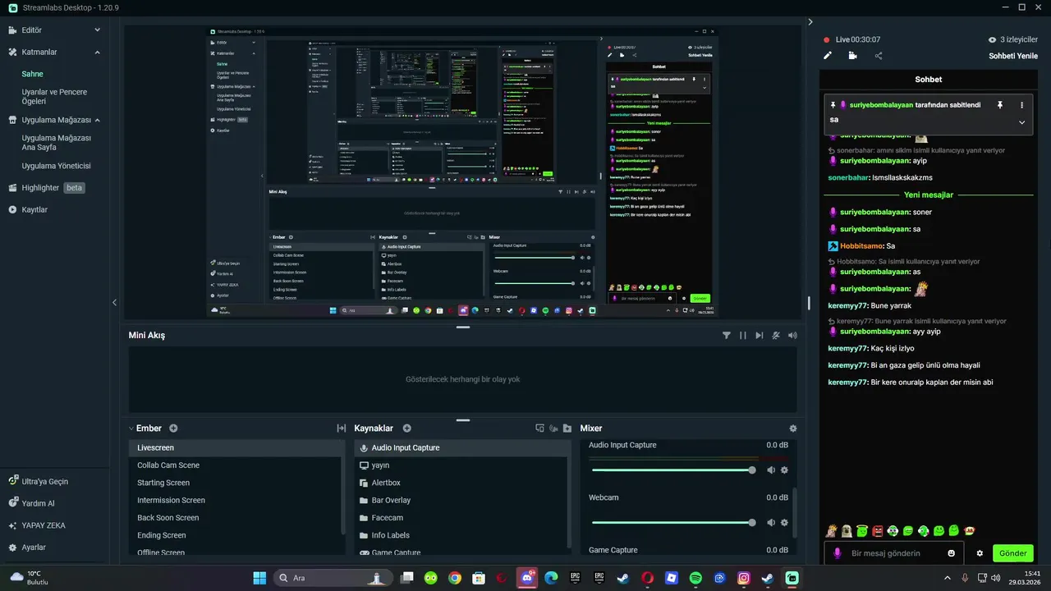Select the Starting Screen scene
The height and width of the screenshot is (591, 1051).
pos(236,483)
